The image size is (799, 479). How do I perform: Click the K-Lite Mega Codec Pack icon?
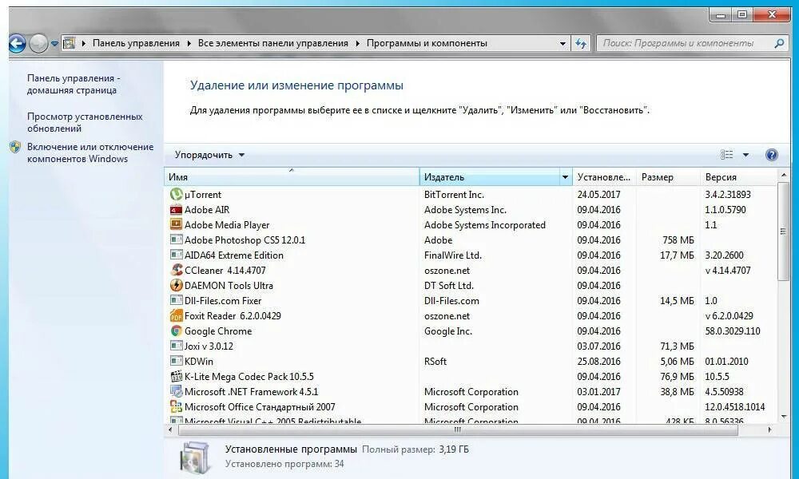click(176, 377)
